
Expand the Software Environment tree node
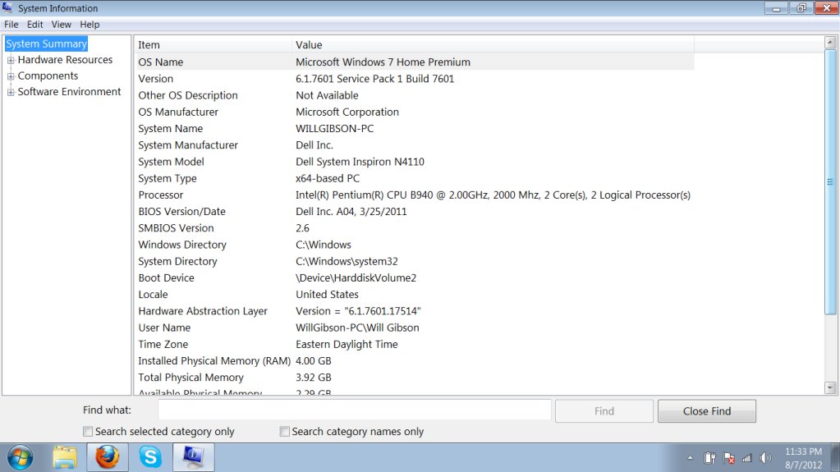(10, 92)
